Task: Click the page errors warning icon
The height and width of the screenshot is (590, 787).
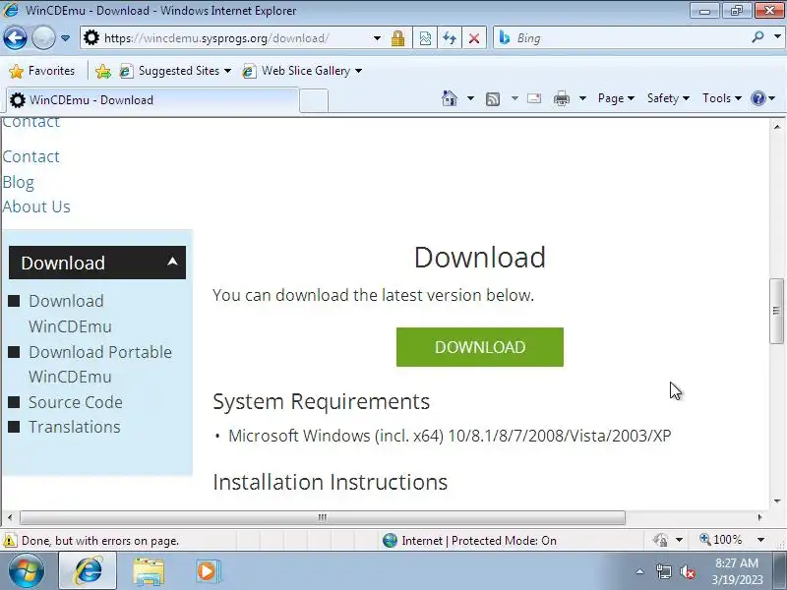Action: pyautogui.click(x=9, y=541)
